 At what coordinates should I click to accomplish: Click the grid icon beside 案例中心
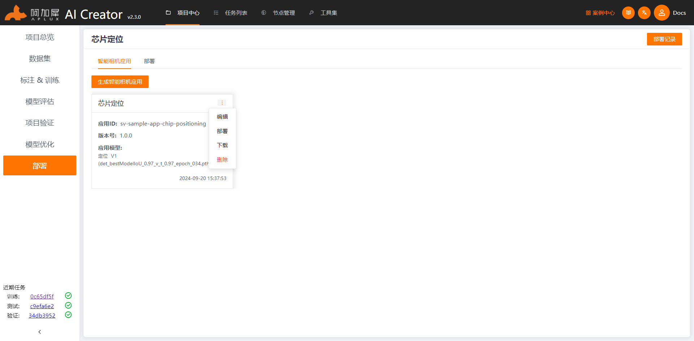[x=588, y=13]
